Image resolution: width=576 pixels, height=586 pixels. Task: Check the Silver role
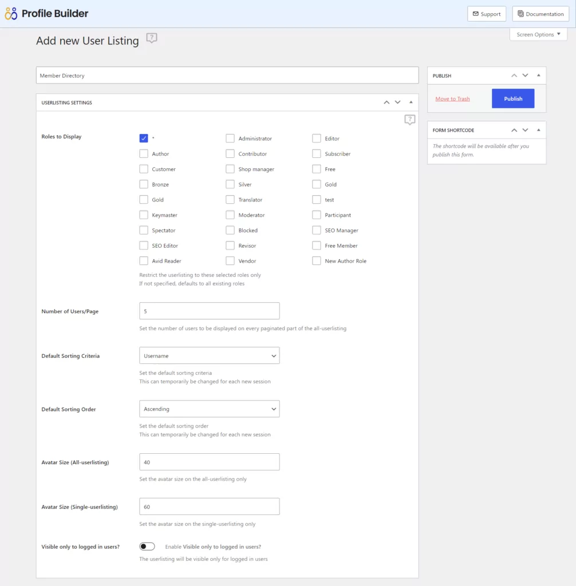pos(230,184)
